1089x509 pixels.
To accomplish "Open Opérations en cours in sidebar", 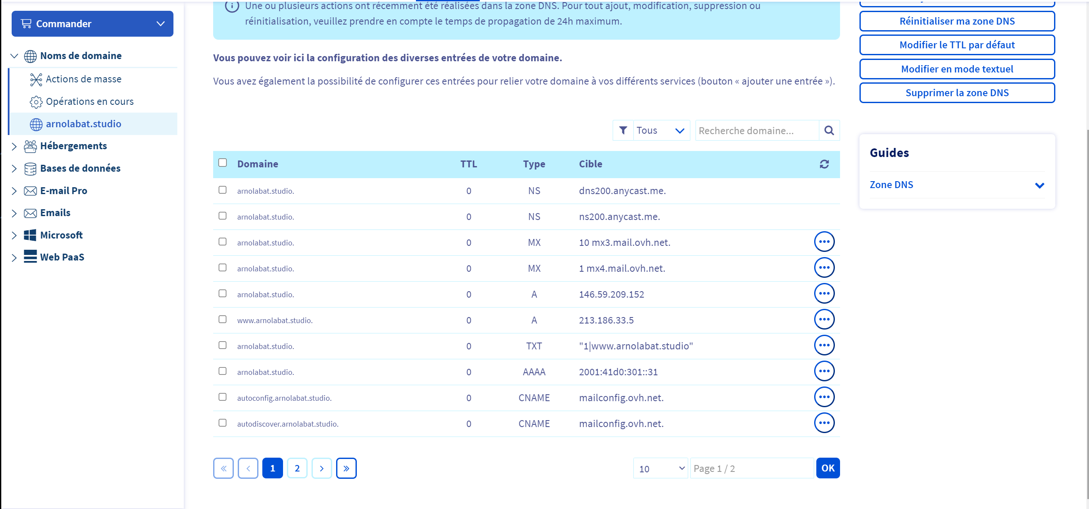I will [x=89, y=101].
